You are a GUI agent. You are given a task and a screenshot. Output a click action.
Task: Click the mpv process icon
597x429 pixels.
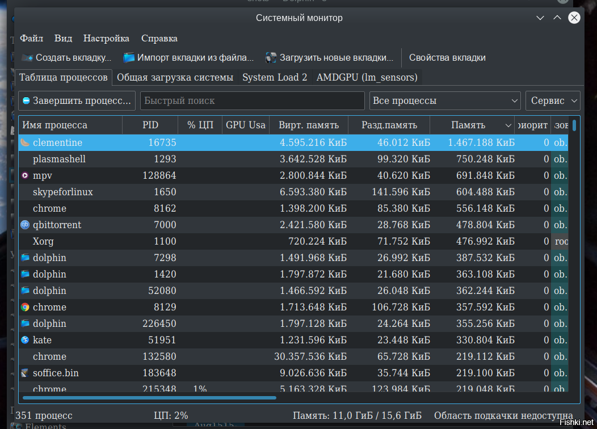[25, 175]
